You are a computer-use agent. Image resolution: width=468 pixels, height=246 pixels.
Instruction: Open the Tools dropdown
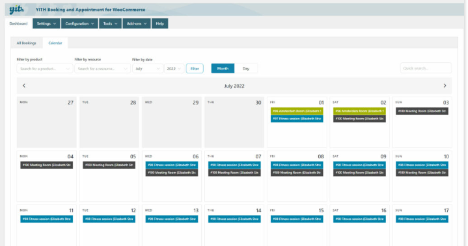[110, 23]
